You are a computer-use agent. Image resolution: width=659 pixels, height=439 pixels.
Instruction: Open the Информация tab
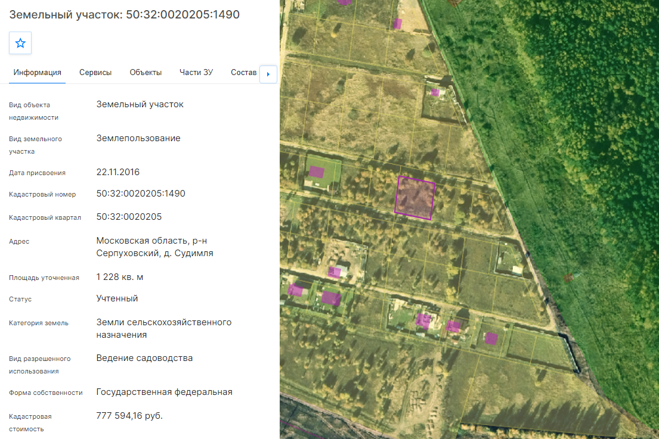38,73
